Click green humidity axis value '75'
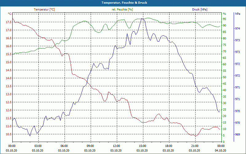246x154 pixels. point(224,45)
